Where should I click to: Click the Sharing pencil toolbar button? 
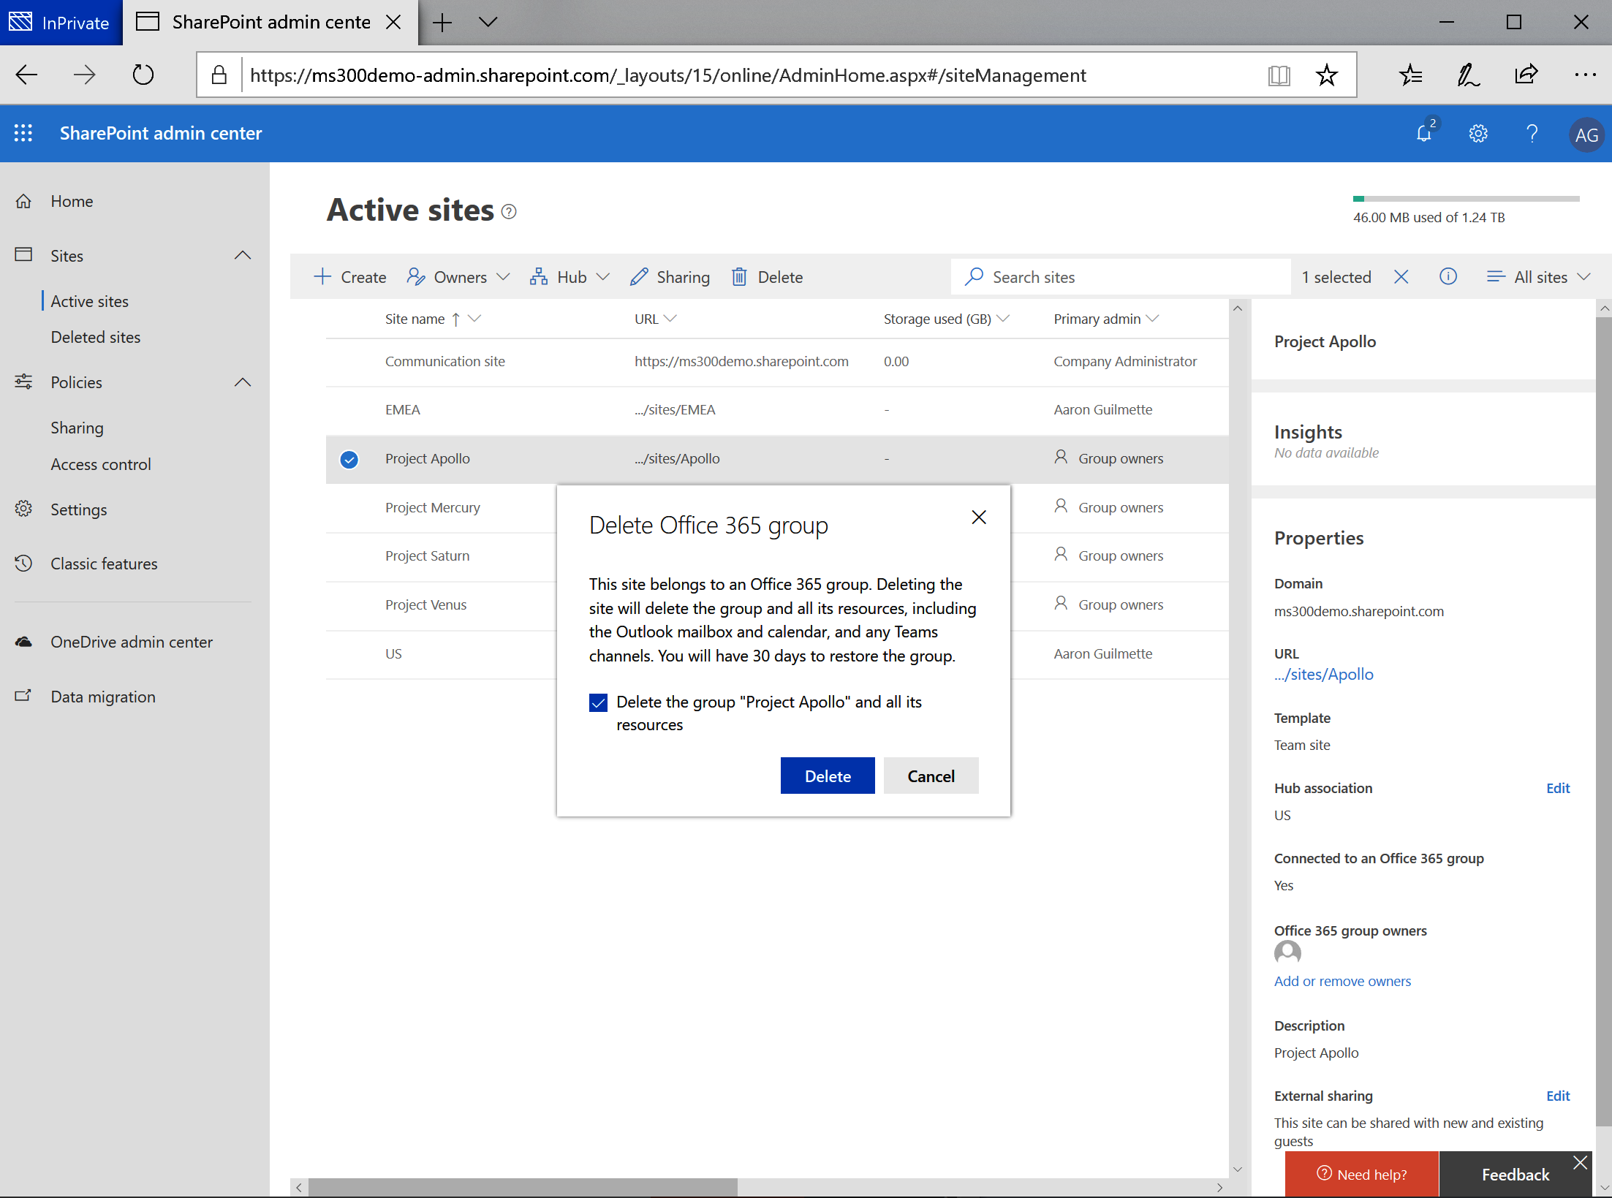(x=670, y=277)
